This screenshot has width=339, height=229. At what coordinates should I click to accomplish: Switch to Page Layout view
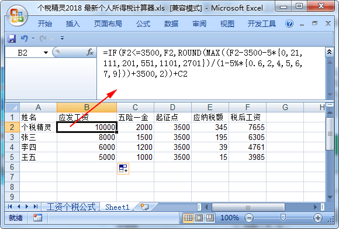(199, 218)
